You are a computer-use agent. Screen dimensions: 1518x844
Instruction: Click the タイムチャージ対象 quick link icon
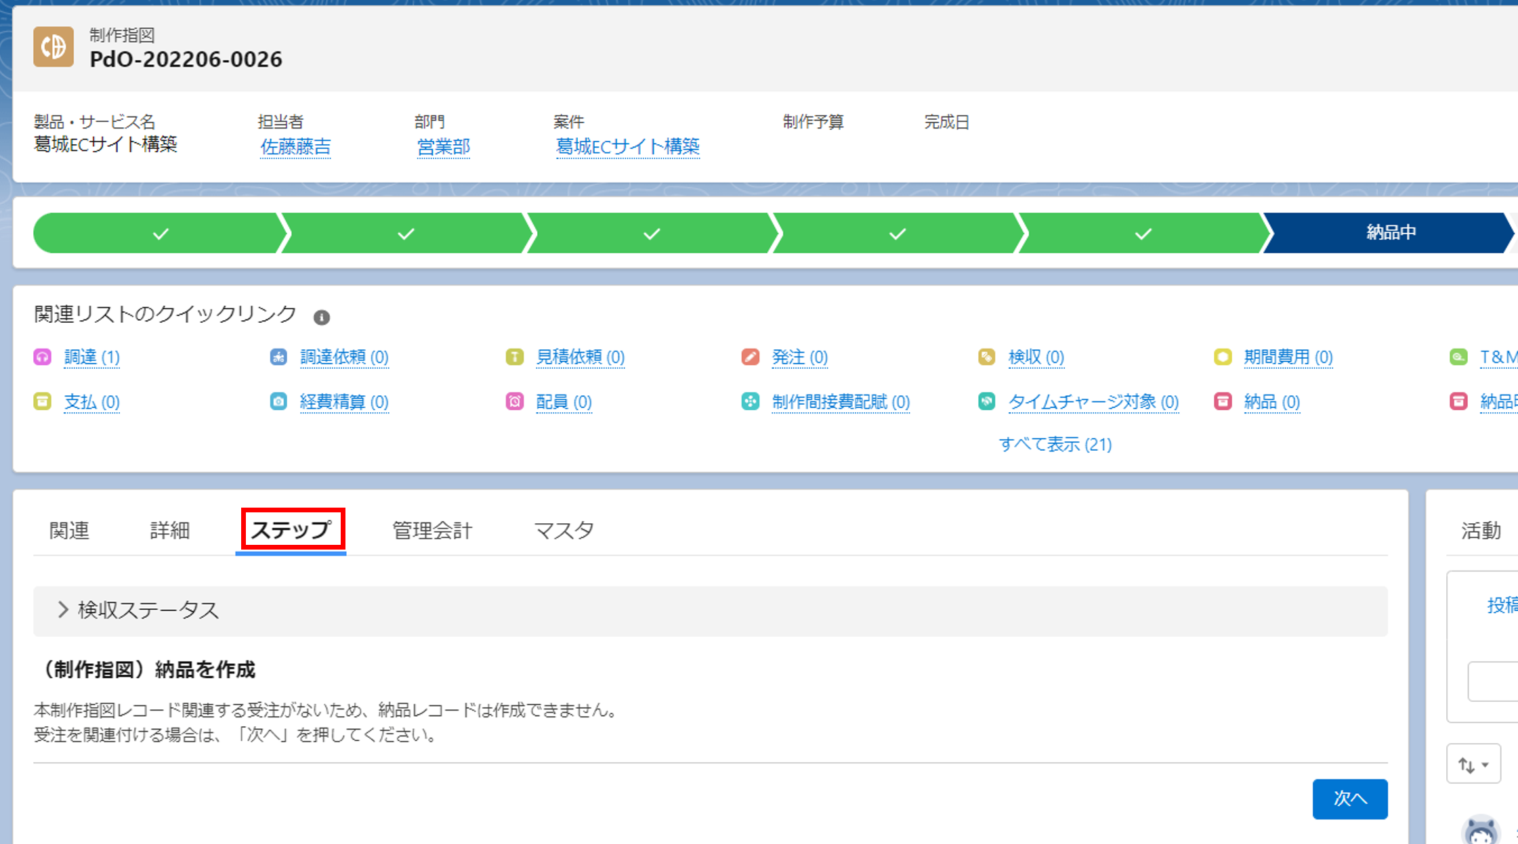pyautogui.click(x=987, y=401)
